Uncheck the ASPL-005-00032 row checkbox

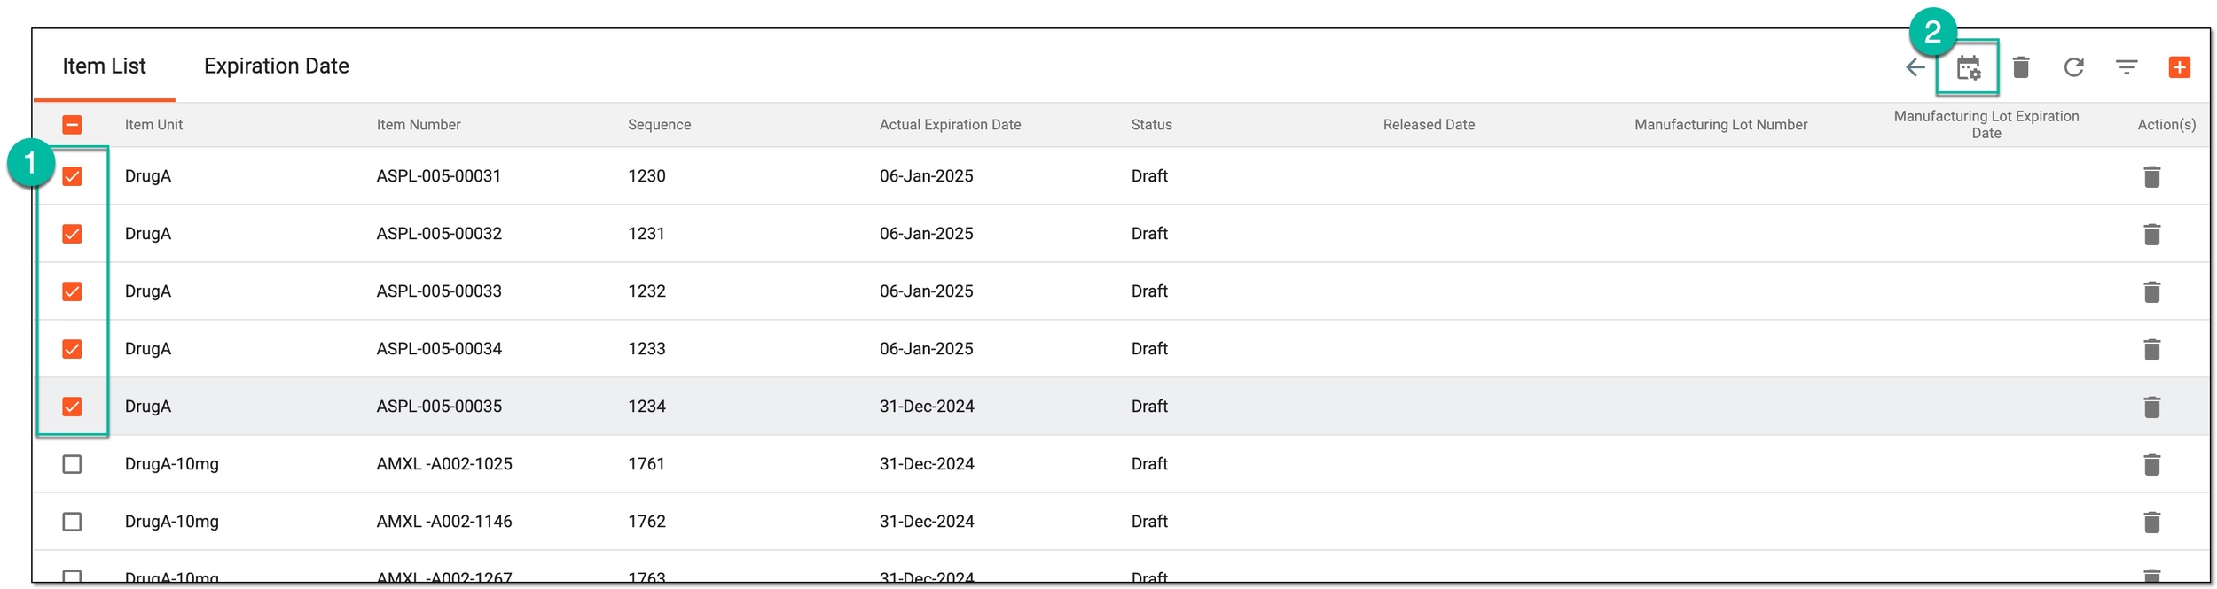(x=72, y=234)
